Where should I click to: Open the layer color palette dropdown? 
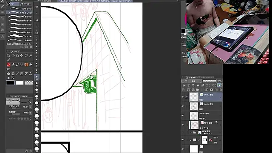(x=184, y=81)
